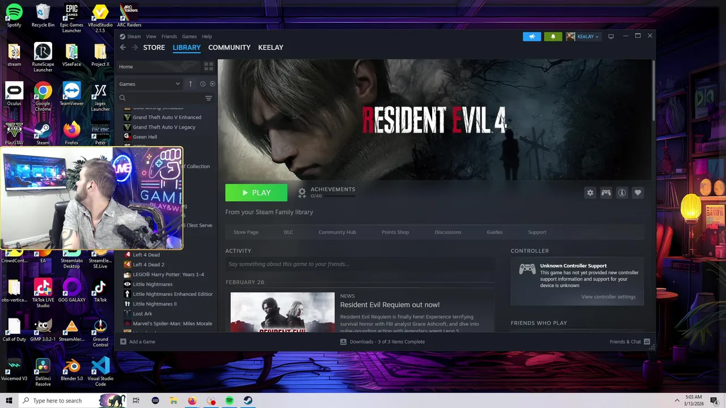726x408 pixels.
Task: Click Steam icon in the taskbar
Action: coord(248,401)
